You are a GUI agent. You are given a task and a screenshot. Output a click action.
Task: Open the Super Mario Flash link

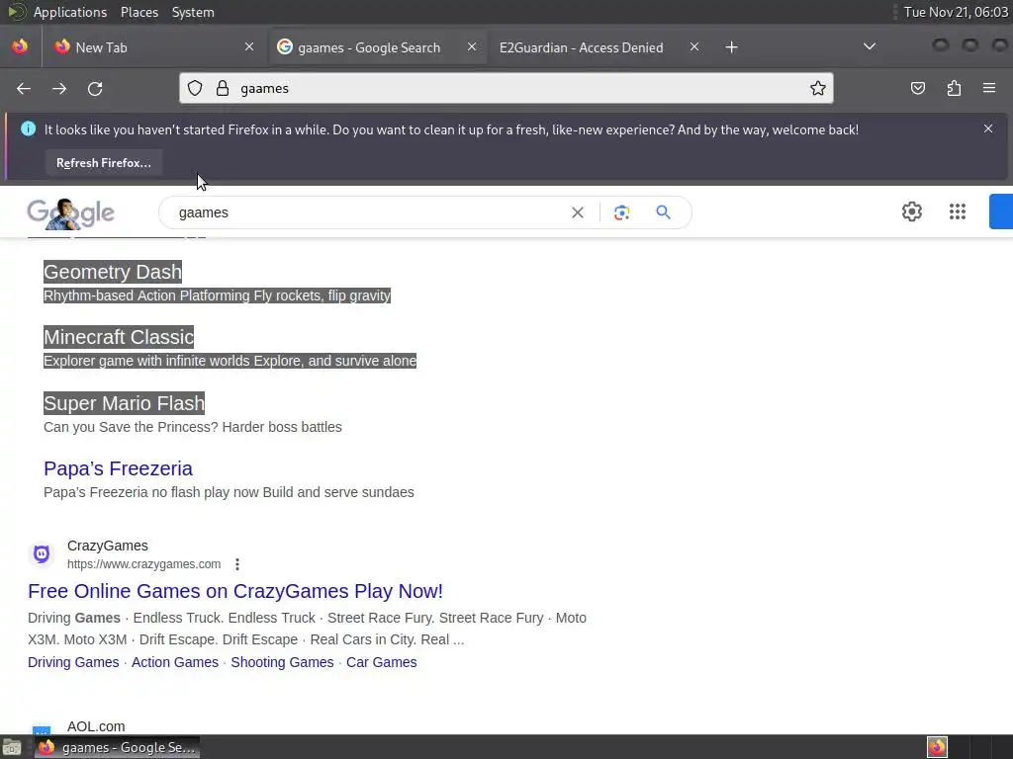[x=124, y=403]
